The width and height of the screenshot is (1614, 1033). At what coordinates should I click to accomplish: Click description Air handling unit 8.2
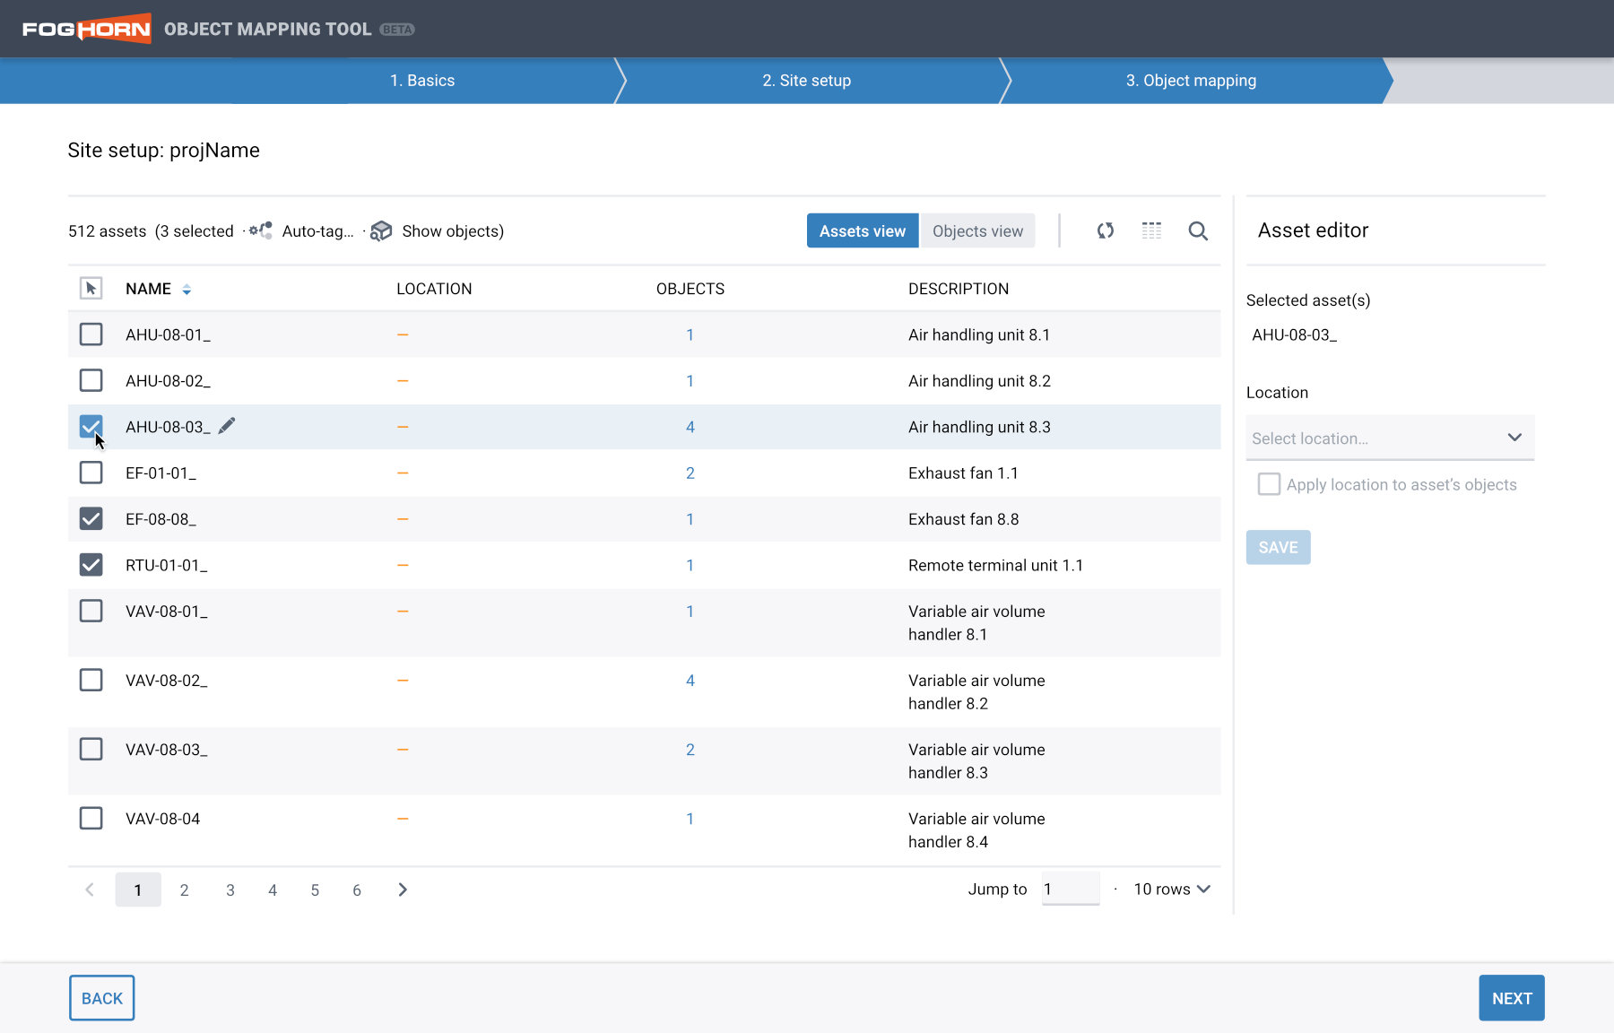coord(979,380)
